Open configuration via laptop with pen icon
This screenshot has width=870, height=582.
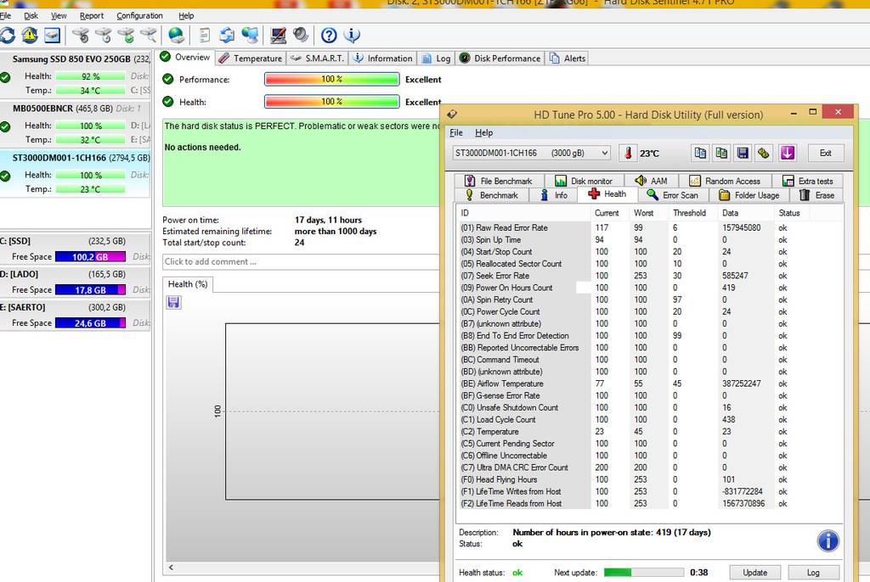click(x=278, y=36)
